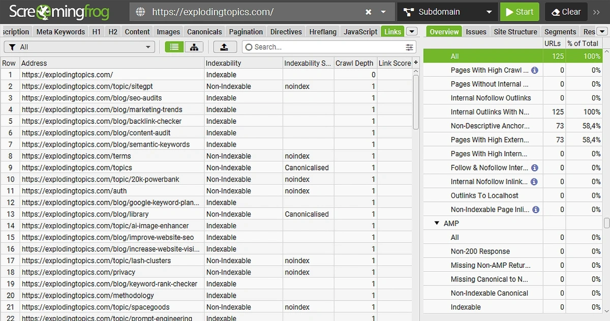Select the blog/backlink-checker URL row

coord(206,121)
